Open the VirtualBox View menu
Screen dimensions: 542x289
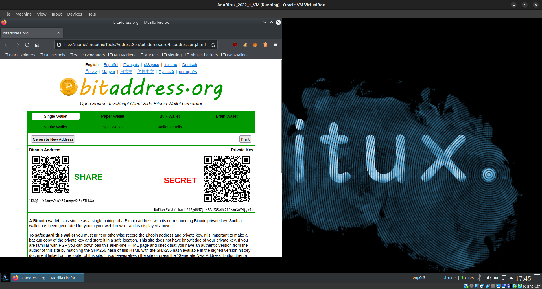[x=41, y=14]
